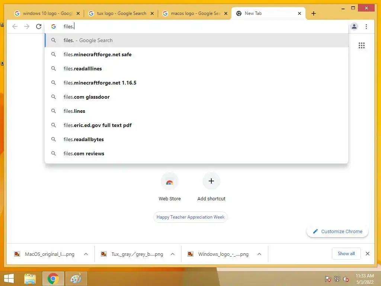This screenshot has height=286, width=381.
Task: Switch to the tux logo Google Search tab
Action: pos(121,13)
